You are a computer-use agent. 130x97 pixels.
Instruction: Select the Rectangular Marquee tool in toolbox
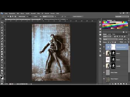[2, 25]
